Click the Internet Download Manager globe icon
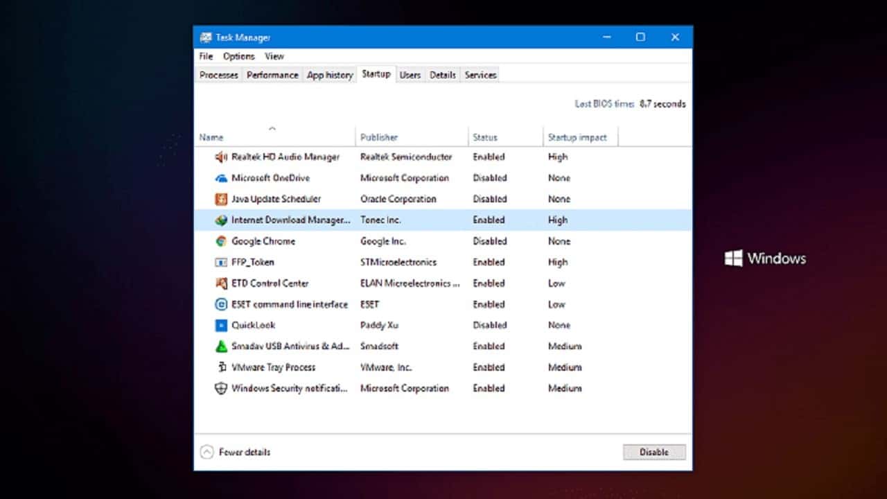Viewport: 887px width, 499px height. [x=221, y=220]
